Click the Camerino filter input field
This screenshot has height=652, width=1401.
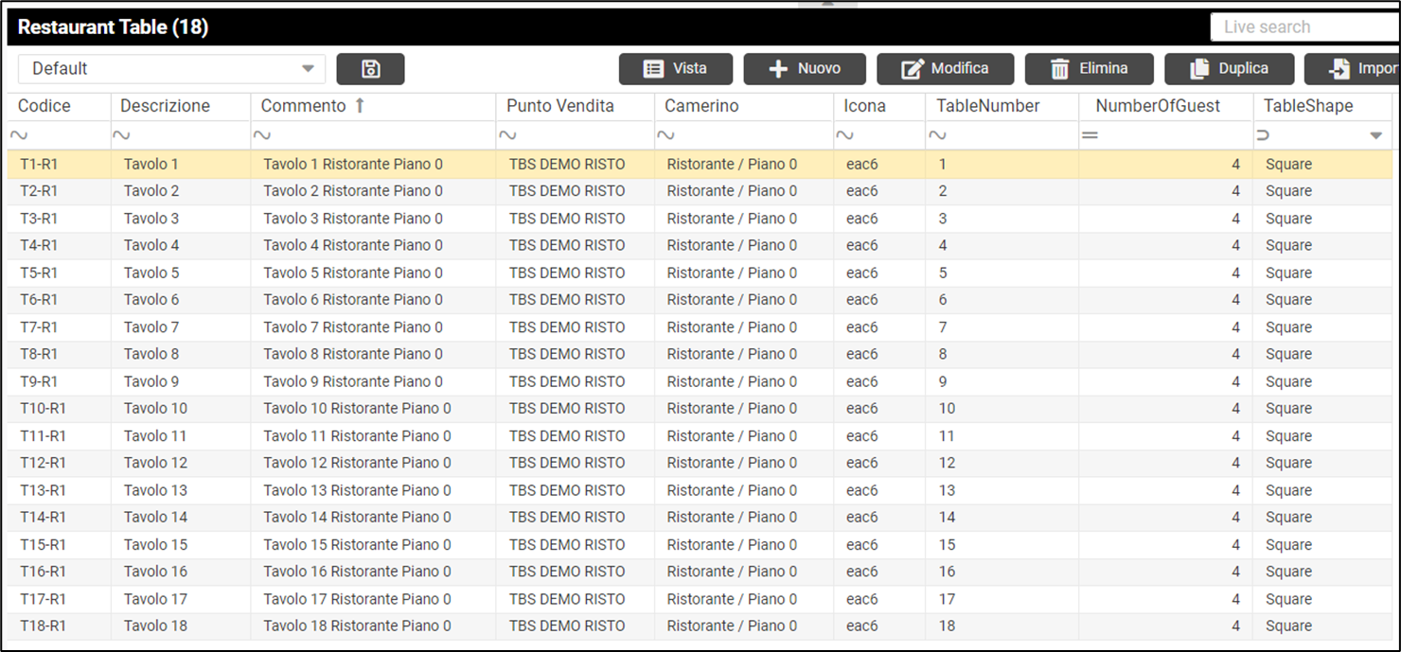753,136
